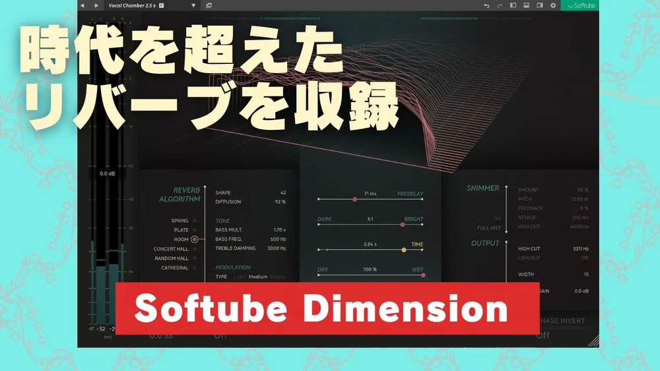Image resolution: width=660 pixels, height=371 pixels.
Task: Toggle the left side panel layout icon
Action: (513, 5)
